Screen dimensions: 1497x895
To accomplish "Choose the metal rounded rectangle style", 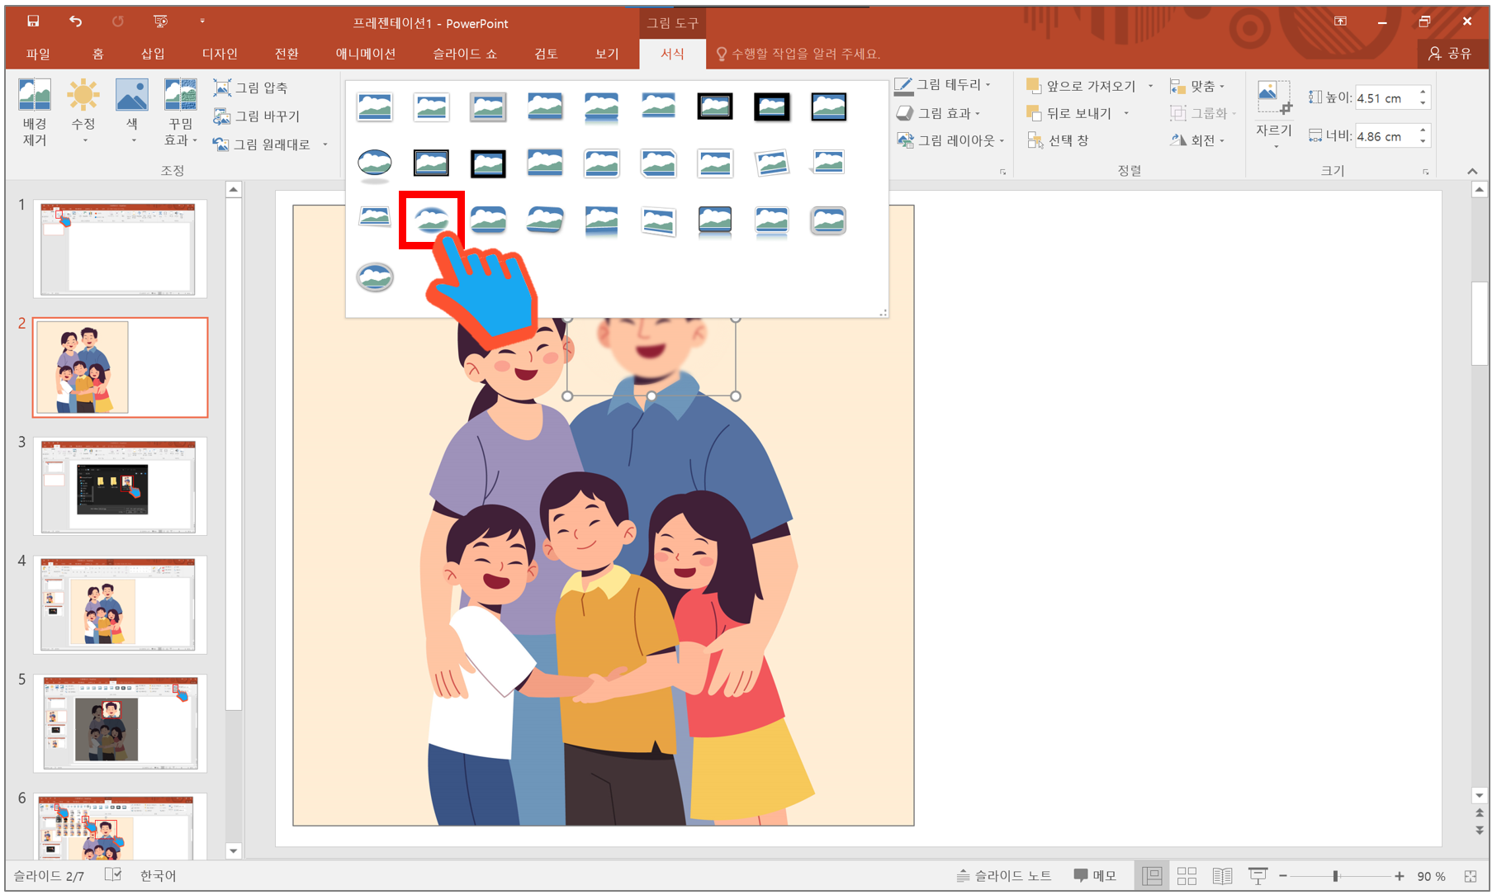I will point(828,220).
